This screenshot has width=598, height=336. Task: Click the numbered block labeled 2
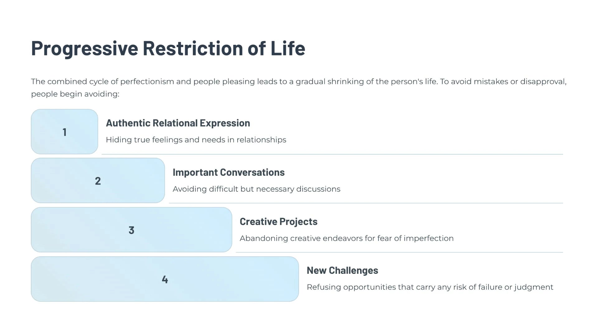(98, 180)
